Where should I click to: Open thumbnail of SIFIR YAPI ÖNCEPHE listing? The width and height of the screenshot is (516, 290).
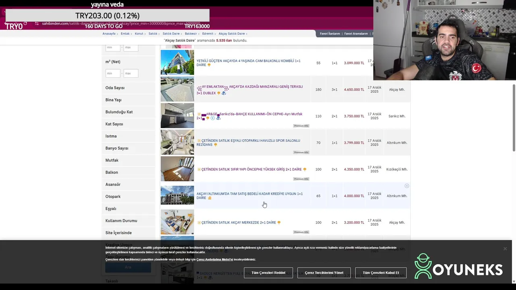tap(177, 169)
